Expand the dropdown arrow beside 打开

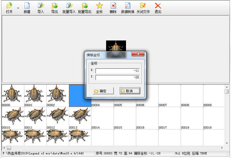point(18,8)
